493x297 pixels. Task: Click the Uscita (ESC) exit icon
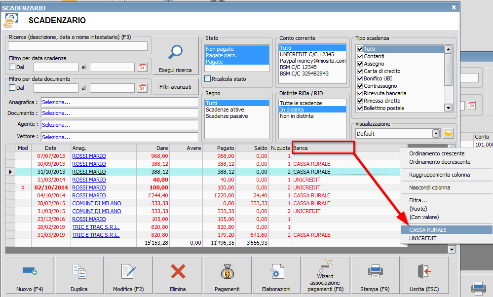(x=424, y=271)
